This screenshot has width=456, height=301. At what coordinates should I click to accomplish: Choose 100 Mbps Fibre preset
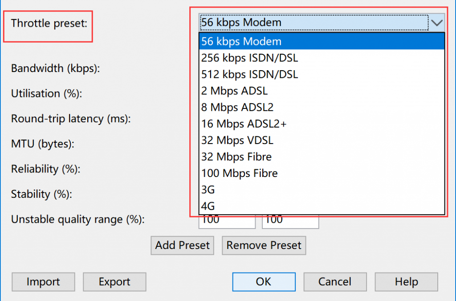pos(322,173)
